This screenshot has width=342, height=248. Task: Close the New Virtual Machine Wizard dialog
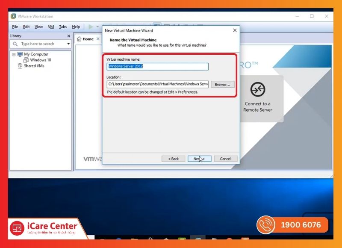click(x=235, y=30)
